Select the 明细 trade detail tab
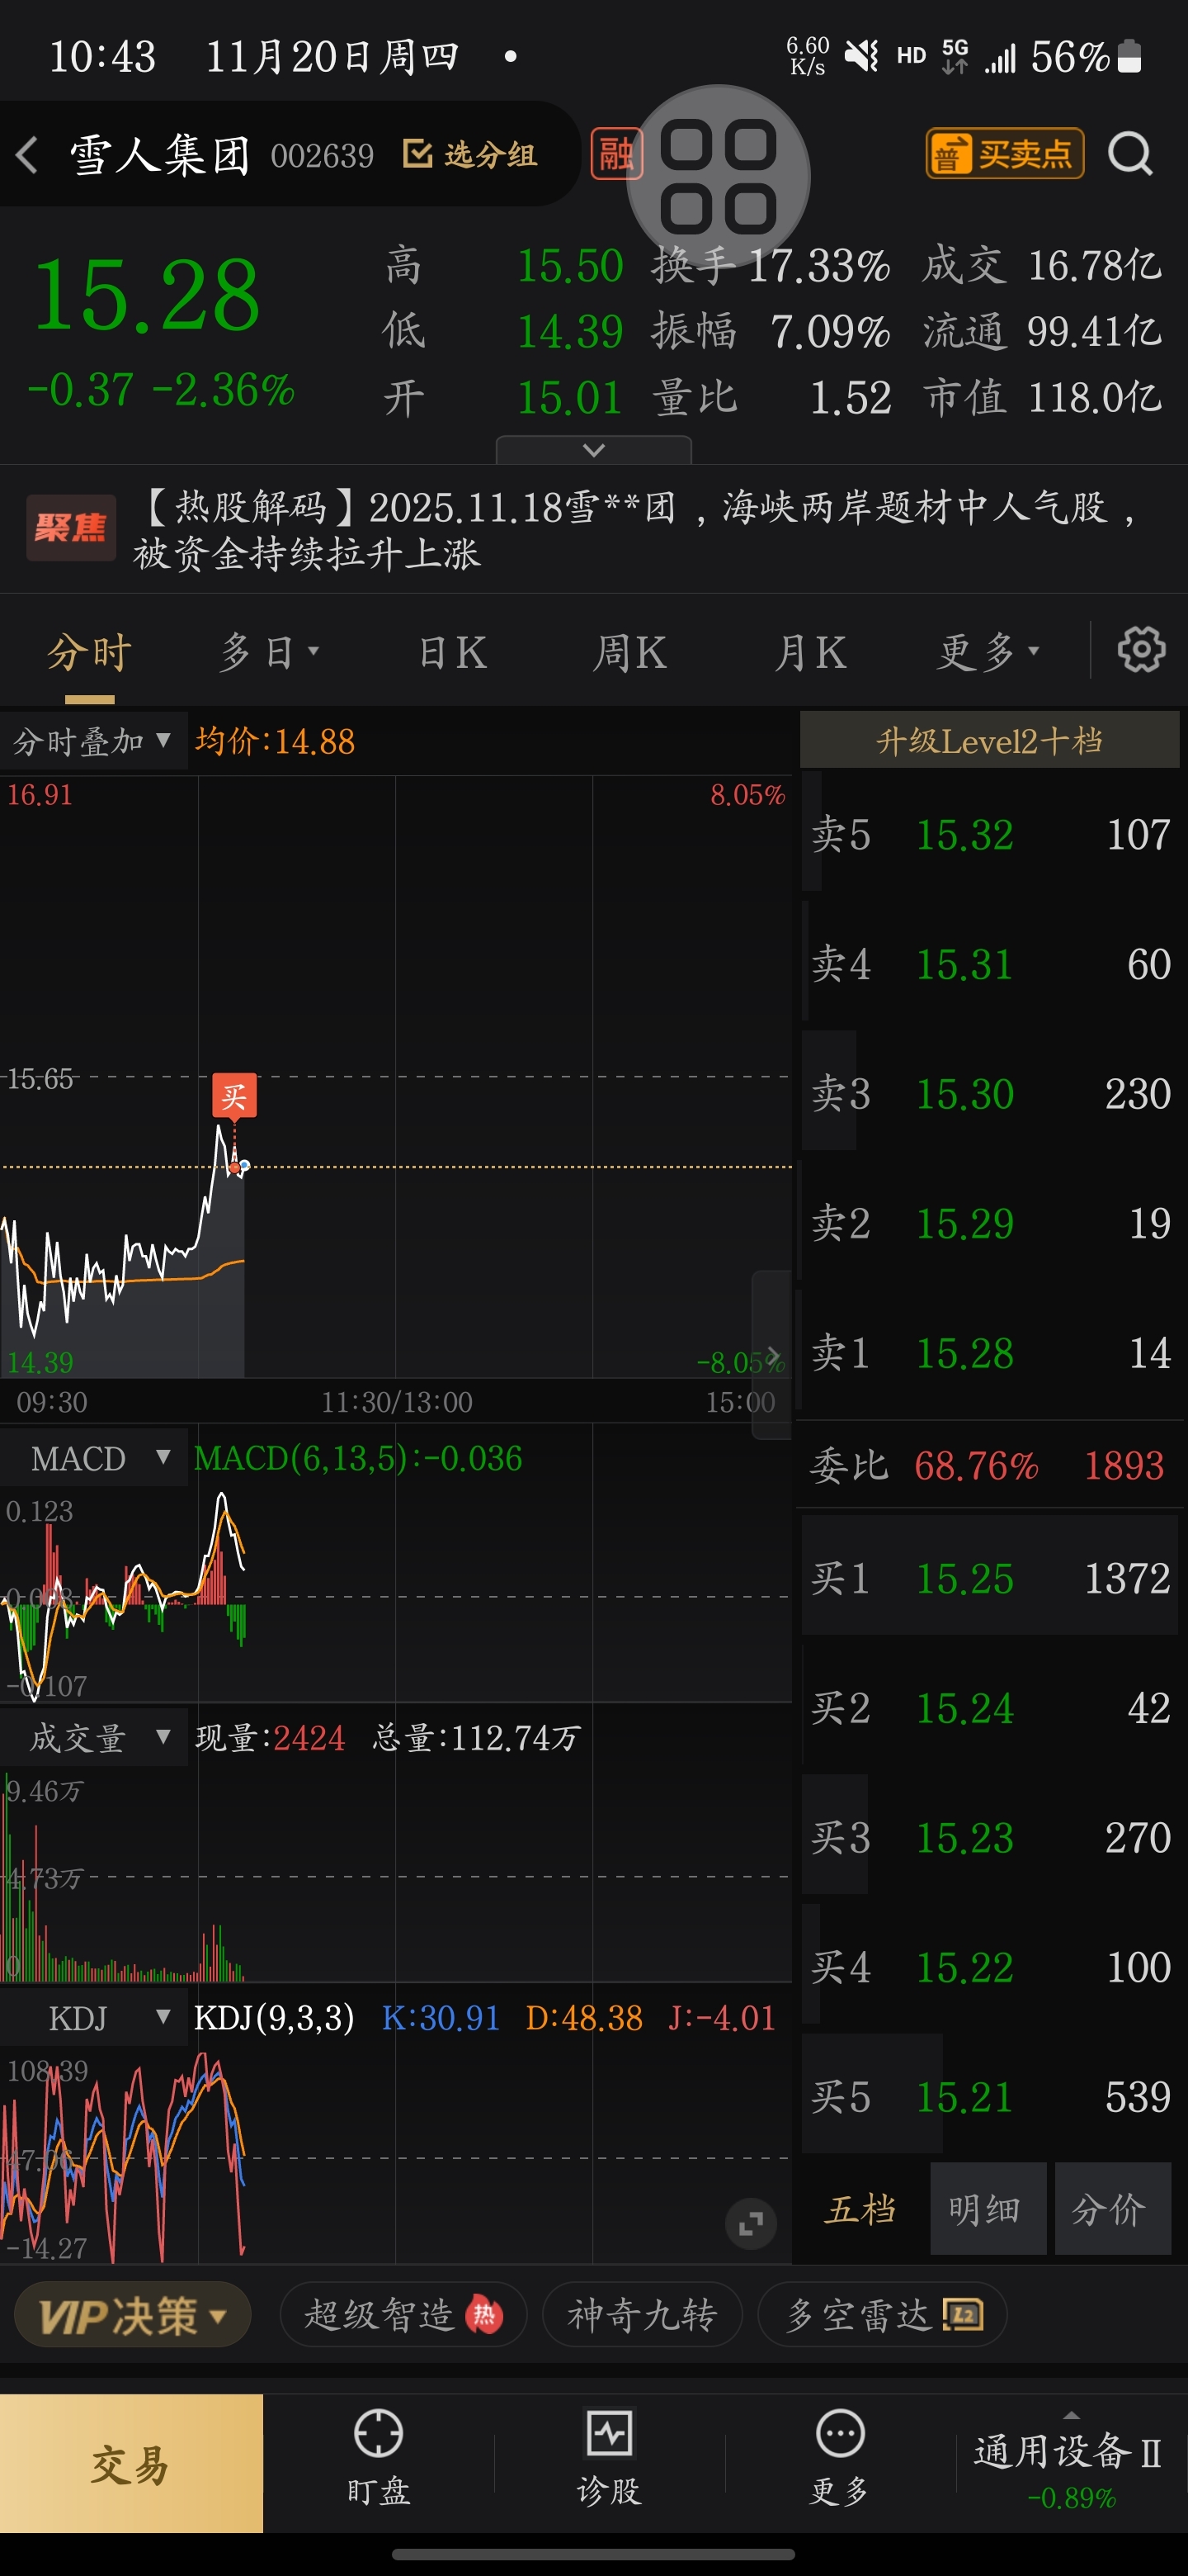The height and width of the screenshot is (2576, 1188). pyautogui.click(x=988, y=2208)
